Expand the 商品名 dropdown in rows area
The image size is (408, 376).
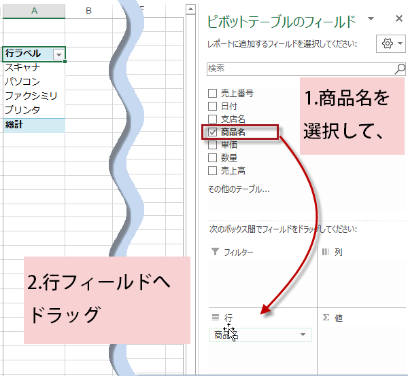tap(303, 335)
